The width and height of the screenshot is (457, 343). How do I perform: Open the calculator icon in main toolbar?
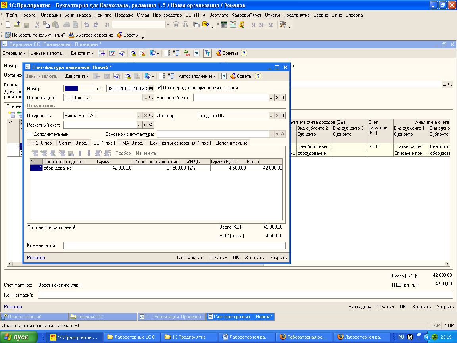224,25
